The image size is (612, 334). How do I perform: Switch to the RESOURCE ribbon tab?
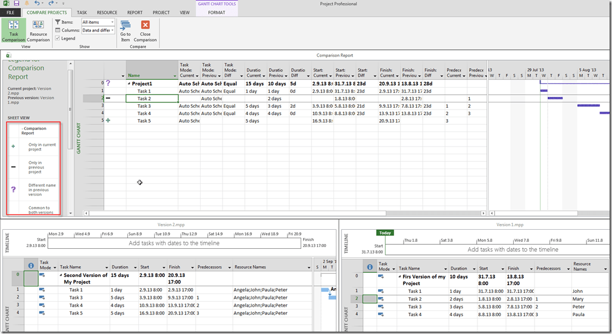coord(107,13)
